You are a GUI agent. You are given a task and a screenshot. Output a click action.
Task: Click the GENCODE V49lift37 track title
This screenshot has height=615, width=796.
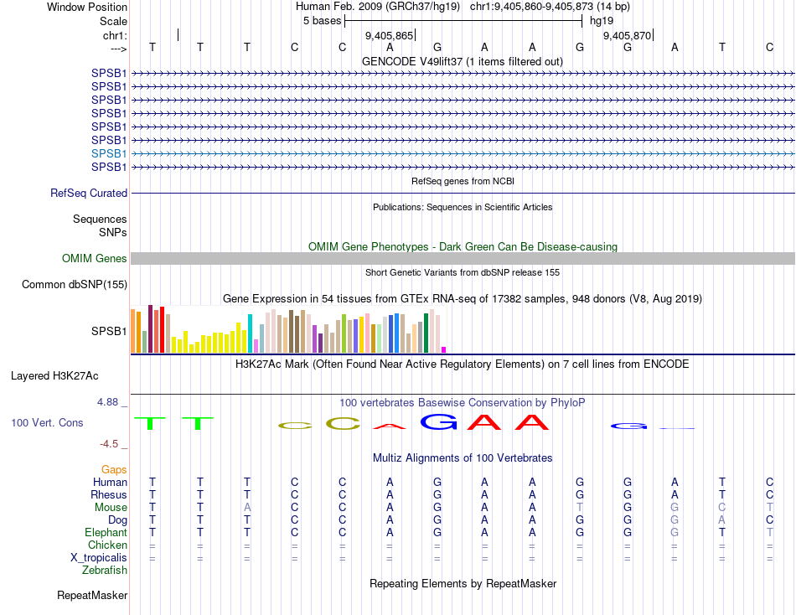(463, 61)
